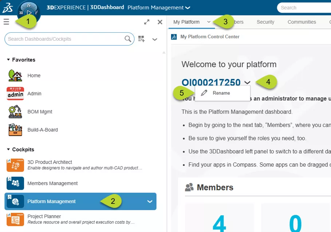
Task: Open dropdown next to platform ID OI000217250
Action: click(248, 83)
